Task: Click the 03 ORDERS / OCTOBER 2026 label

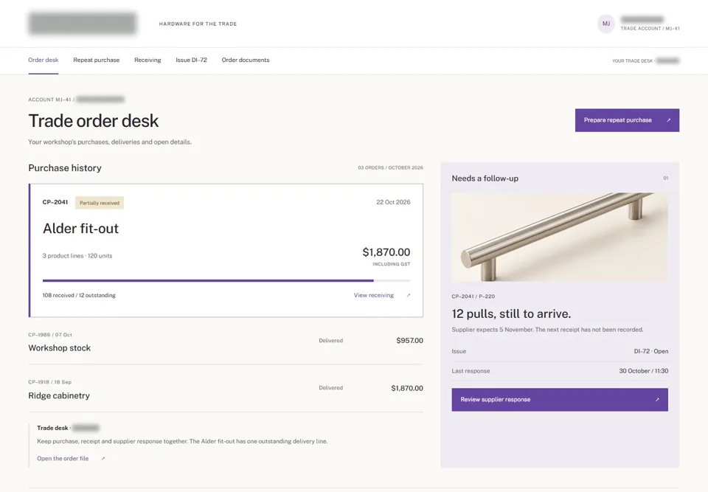Action: (391, 167)
